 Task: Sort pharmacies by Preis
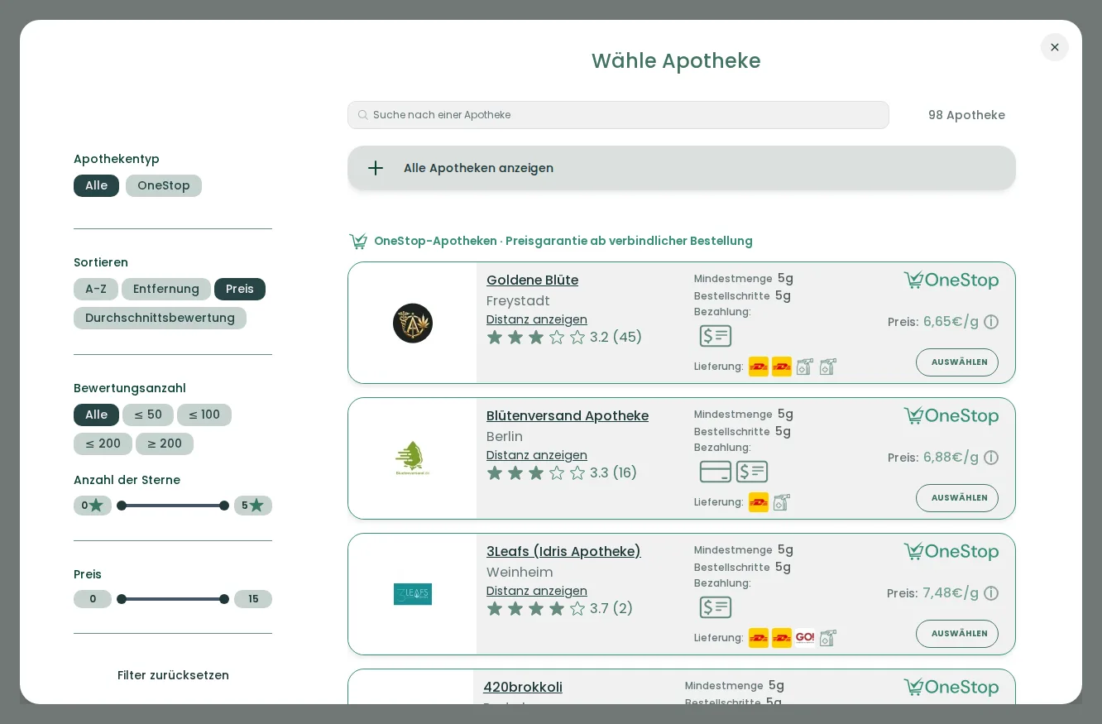tap(240, 289)
